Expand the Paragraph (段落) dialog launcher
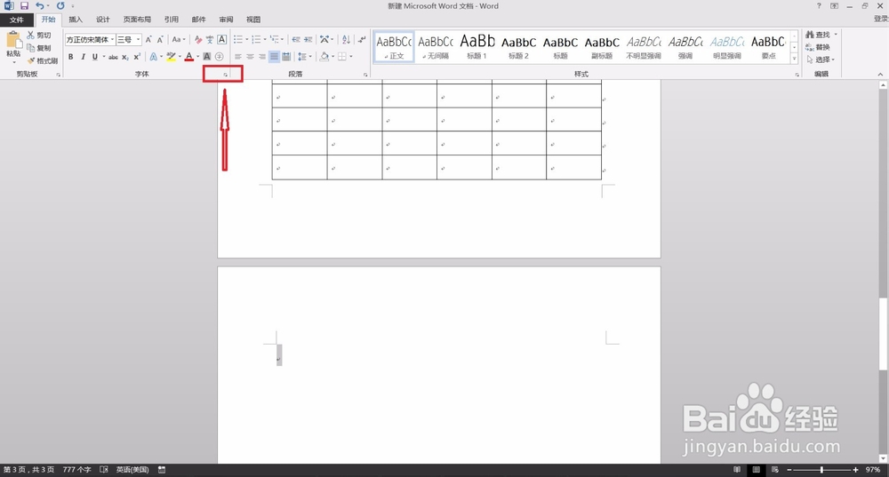889x477 pixels. tap(365, 75)
